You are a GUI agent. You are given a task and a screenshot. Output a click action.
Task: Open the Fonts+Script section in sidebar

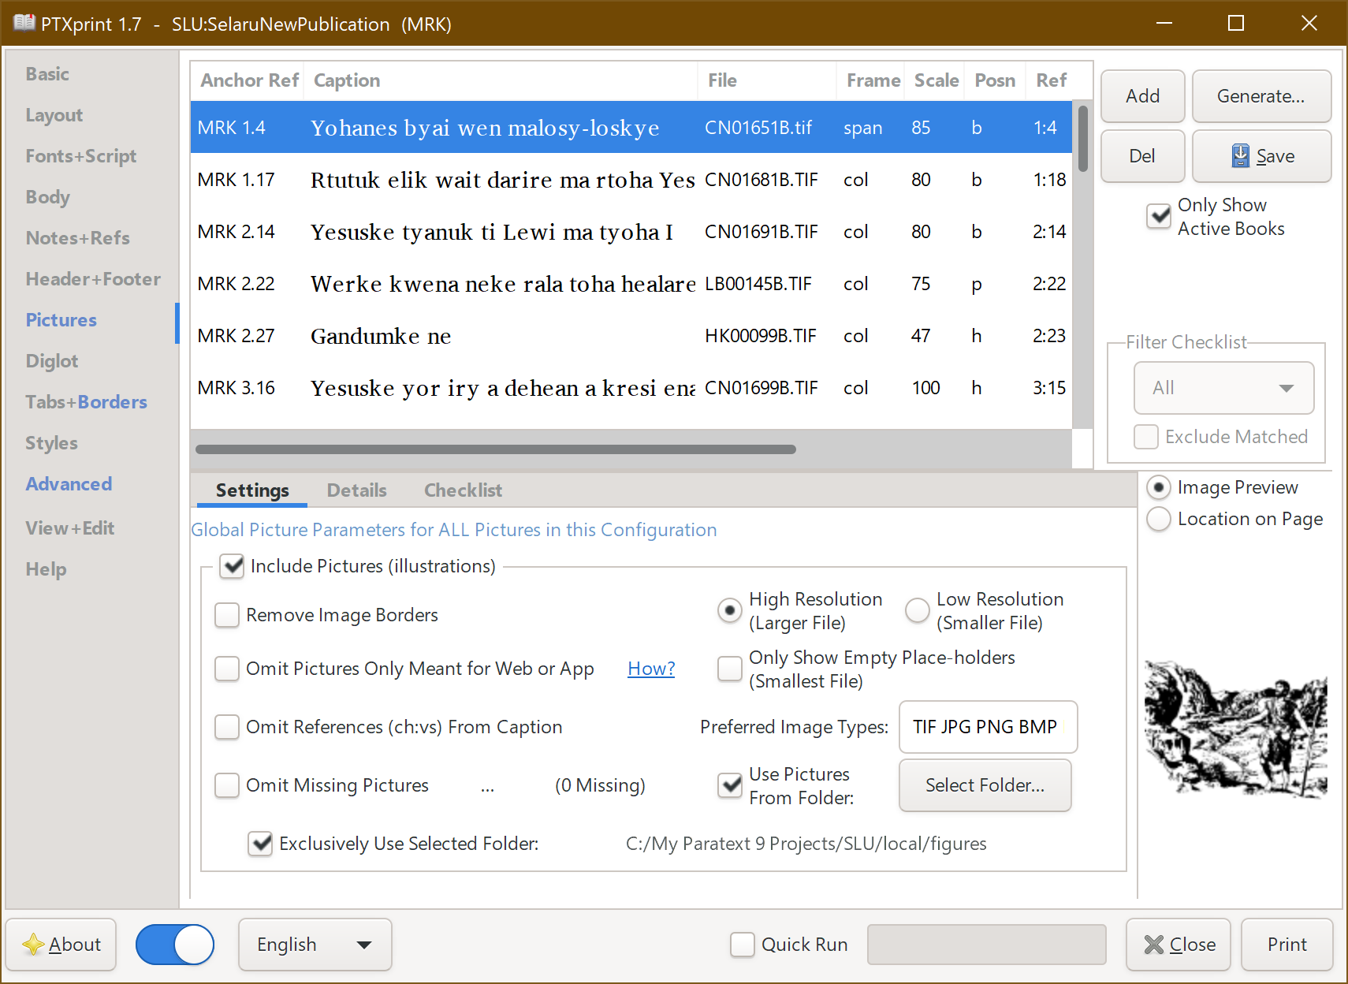point(80,155)
